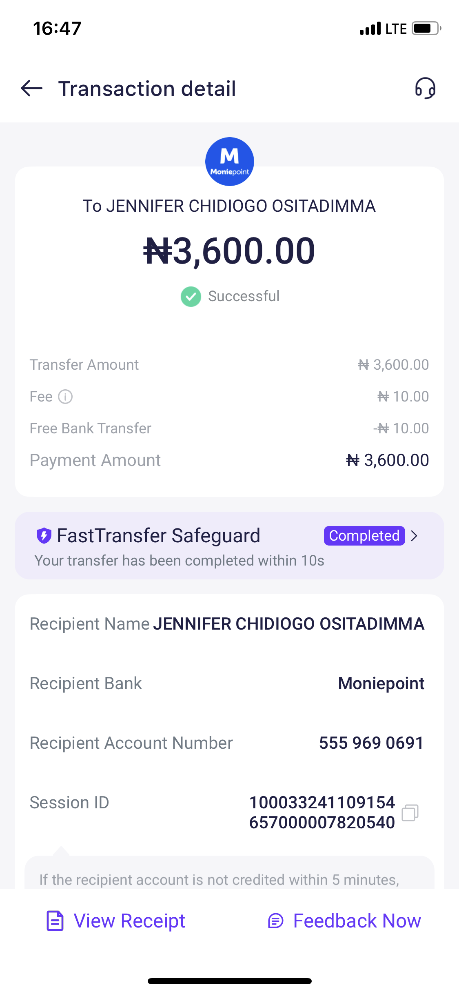
Task: Select the recipient account number 555 969 0691
Action: click(x=371, y=743)
